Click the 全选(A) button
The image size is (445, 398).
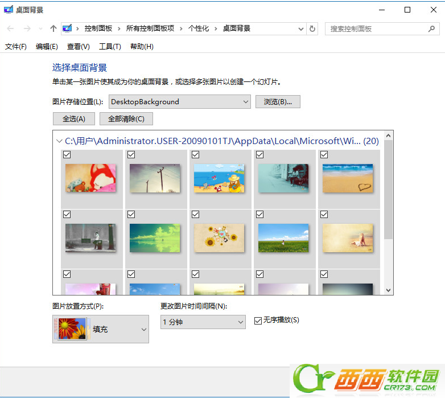tap(74, 118)
